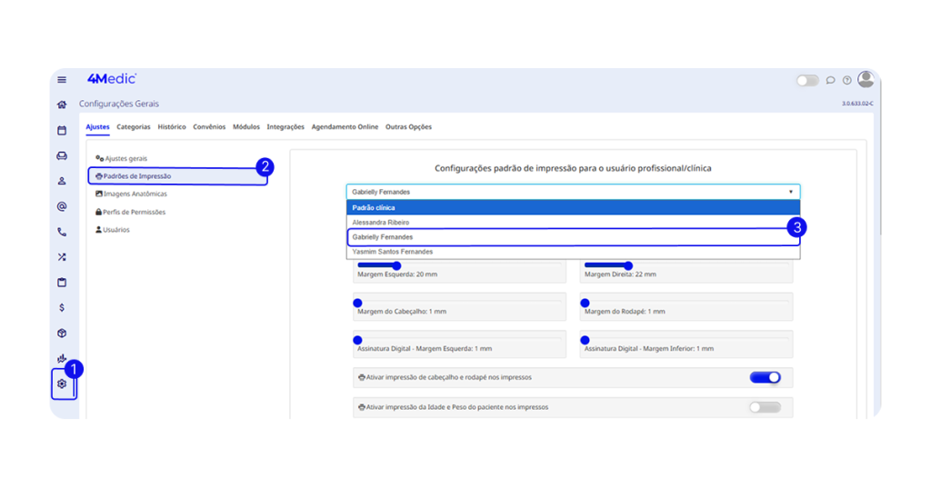
Task: Choose Padrão clínica in the dropdown list
Action: [x=573, y=207]
